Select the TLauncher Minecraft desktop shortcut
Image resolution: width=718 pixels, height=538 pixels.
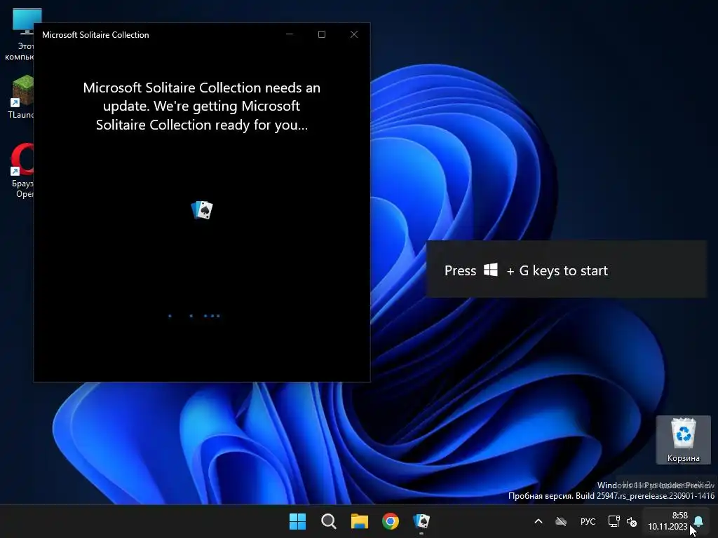22,97
